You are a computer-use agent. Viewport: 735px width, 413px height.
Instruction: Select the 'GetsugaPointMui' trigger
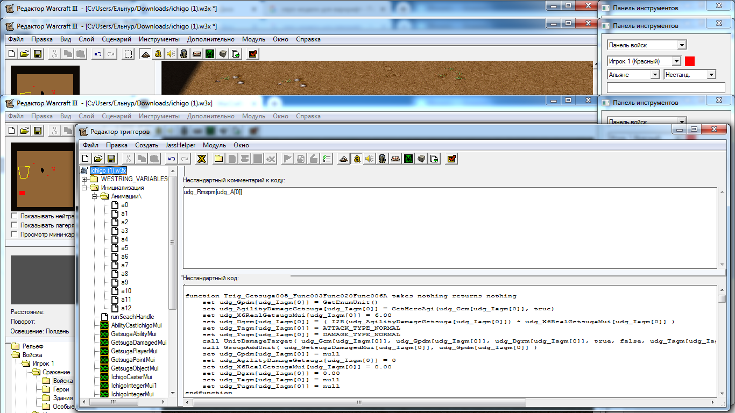(133, 360)
